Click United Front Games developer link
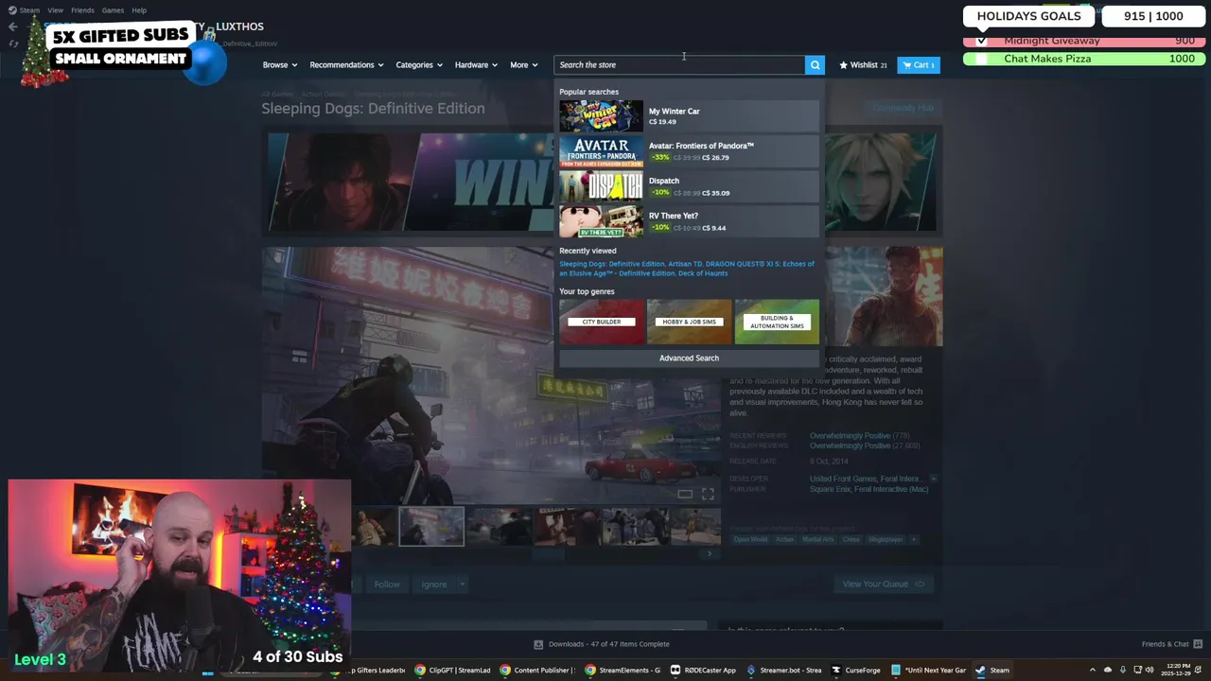The image size is (1211, 681). (x=843, y=480)
